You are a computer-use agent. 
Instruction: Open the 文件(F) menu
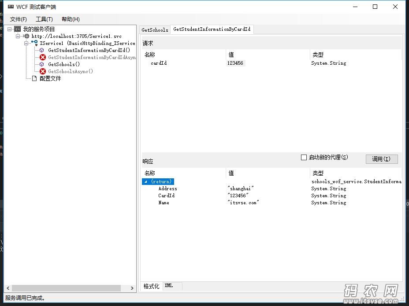18,19
